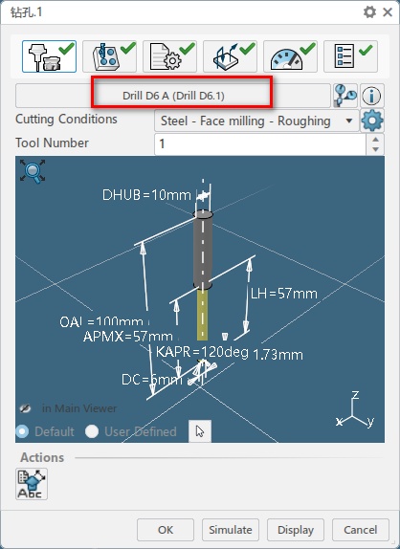The height and width of the screenshot is (549, 400).
Task: Click the Tool Number input field
Action: pos(260,143)
